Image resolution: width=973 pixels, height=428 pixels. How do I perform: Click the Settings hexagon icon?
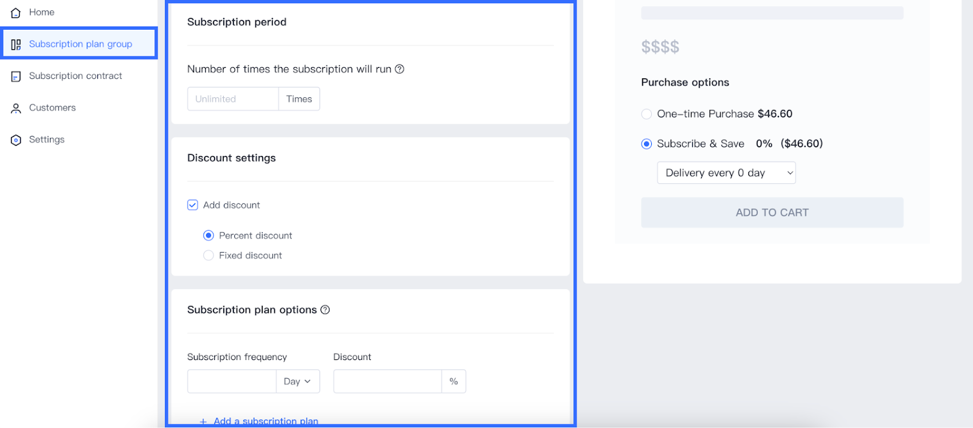[x=16, y=140]
